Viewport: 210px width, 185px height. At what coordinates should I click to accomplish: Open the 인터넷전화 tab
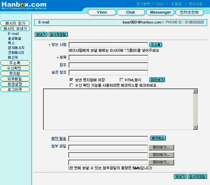coord(189,12)
